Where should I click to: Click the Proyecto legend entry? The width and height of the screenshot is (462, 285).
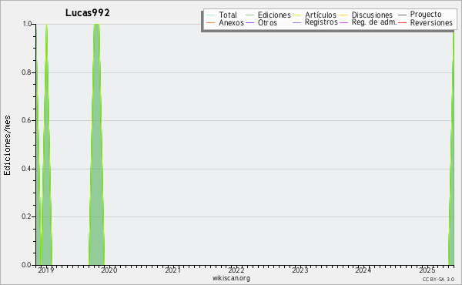[420, 15]
